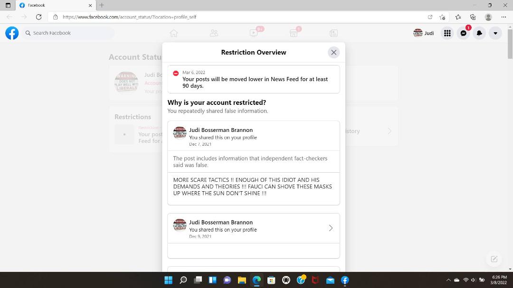Open the Friends tab icon

coord(214,33)
